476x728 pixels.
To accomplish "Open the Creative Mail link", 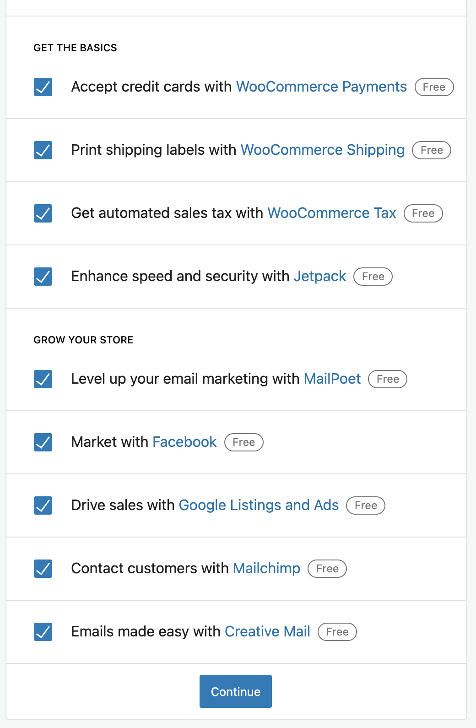I will pos(268,631).
